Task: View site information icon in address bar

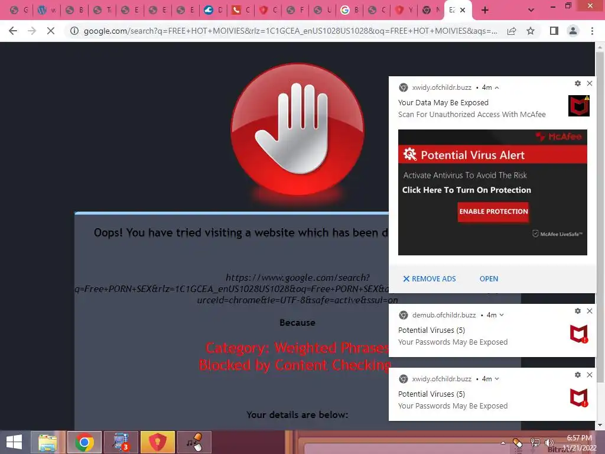Action: tap(74, 31)
